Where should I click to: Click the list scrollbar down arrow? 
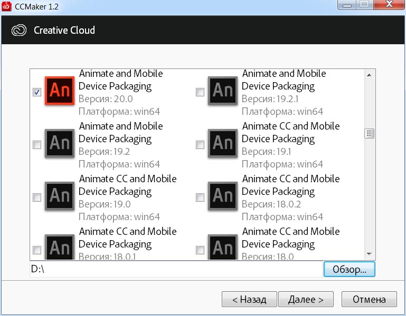click(369, 254)
